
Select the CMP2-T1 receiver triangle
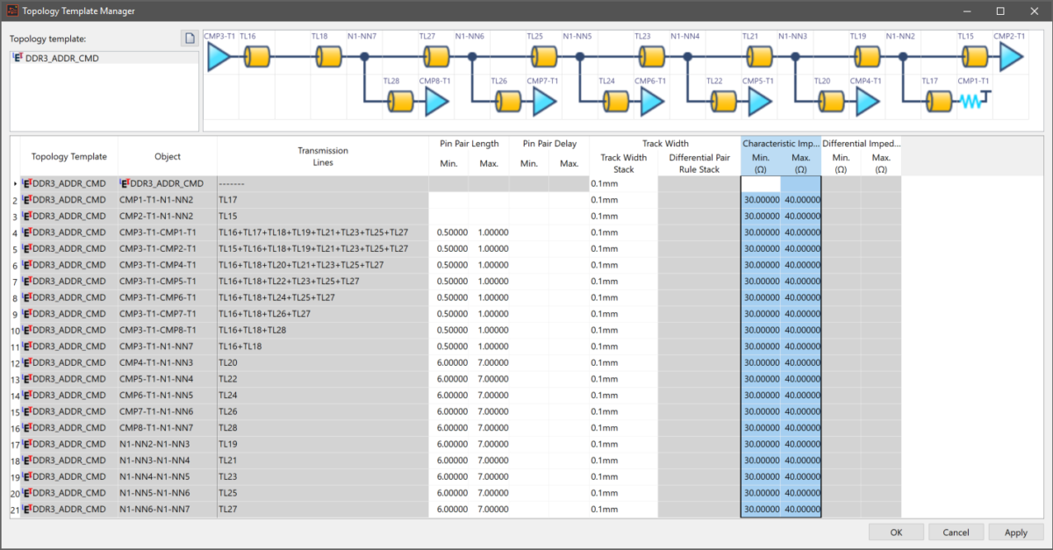coord(1010,58)
